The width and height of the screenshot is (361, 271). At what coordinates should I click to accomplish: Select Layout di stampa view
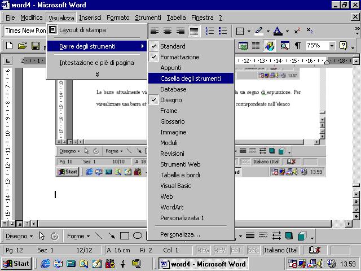tap(96, 30)
